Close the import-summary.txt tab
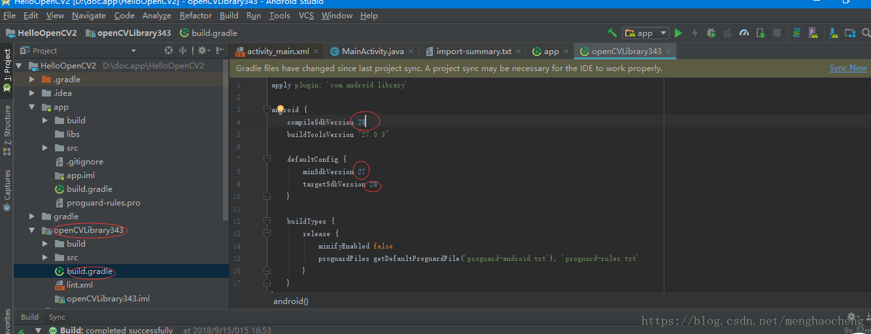The width and height of the screenshot is (871, 334). point(519,52)
